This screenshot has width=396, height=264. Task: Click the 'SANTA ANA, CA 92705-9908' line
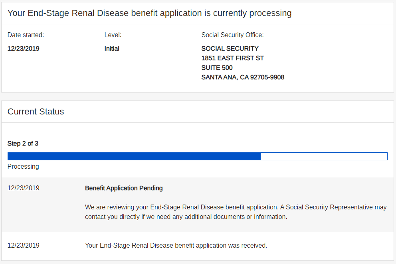pyautogui.click(x=243, y=77)
